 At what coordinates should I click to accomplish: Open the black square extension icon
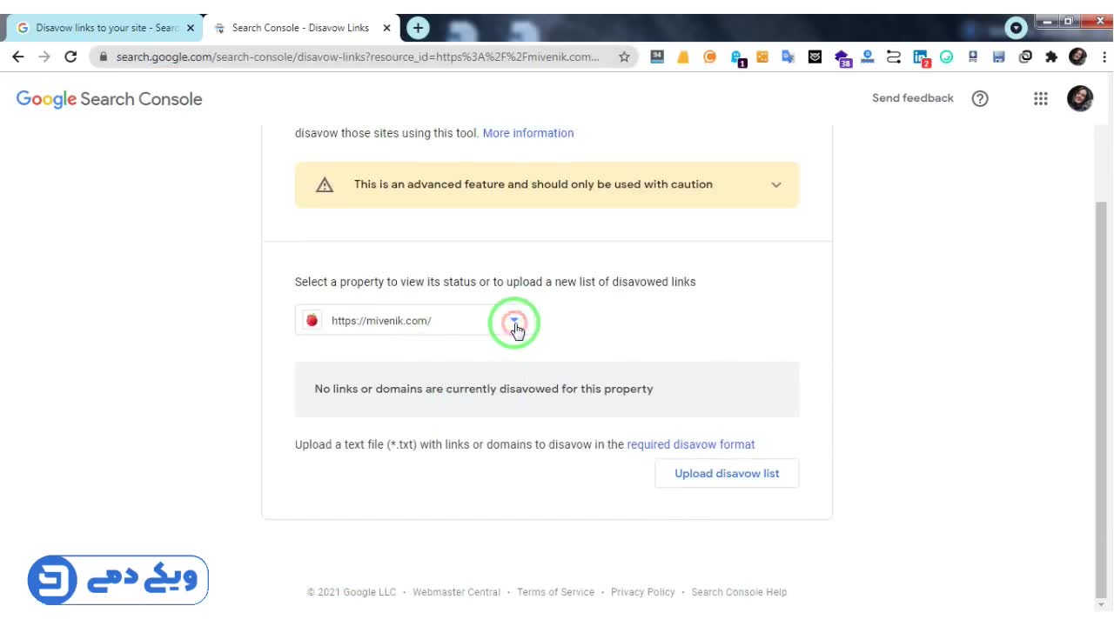(815, 57)
